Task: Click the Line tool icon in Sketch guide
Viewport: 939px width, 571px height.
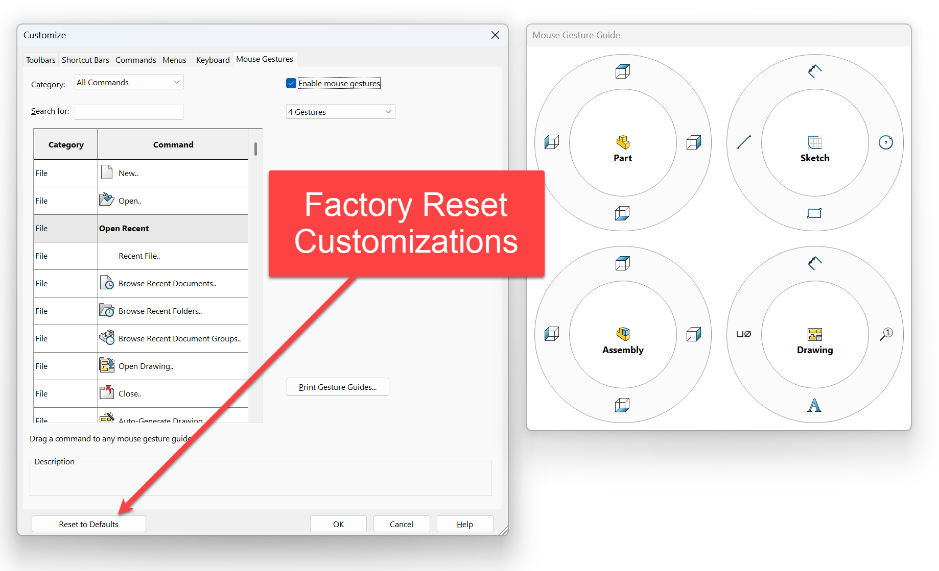Action: (x=744, y=142)
